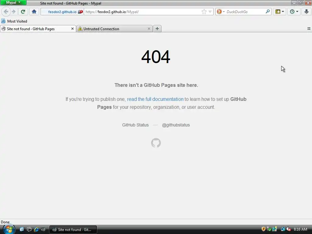Reload the page with the refresh icon
This screenshot has width=312, height=234.
pos(23,12)
